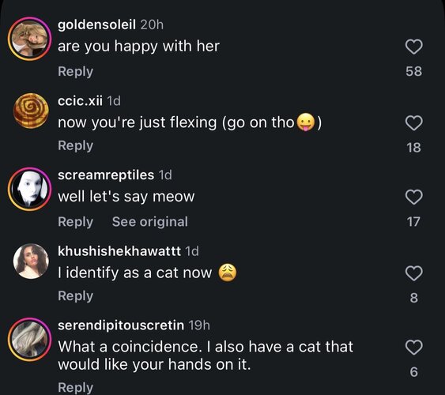Image resolution: width=445 pixels, height=395 pixels.
Task: Like serendipitouscretin's comment
Action: 414,348
